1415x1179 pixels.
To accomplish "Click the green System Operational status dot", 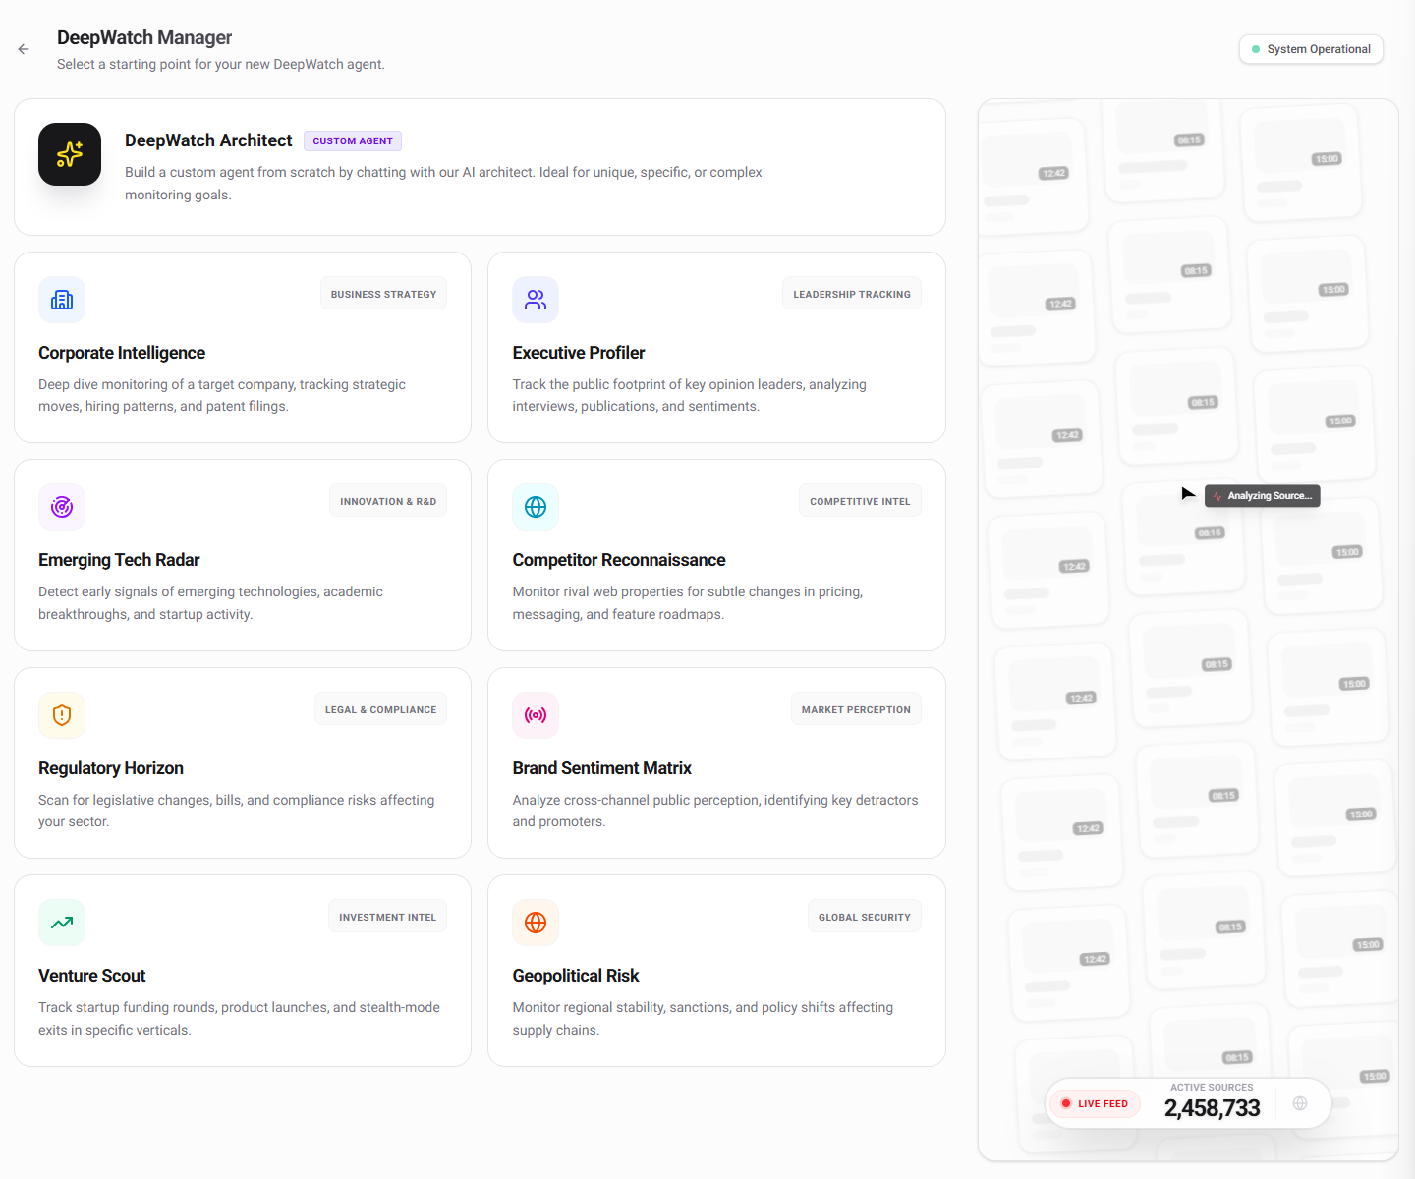I will click(1256, 49).
